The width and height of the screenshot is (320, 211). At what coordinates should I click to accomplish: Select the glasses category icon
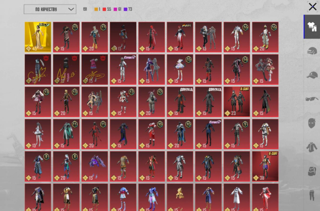tap(311, 99)
